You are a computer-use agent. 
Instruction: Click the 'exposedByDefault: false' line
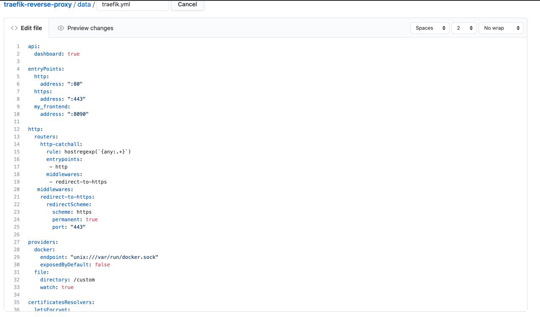click(75, 265)
